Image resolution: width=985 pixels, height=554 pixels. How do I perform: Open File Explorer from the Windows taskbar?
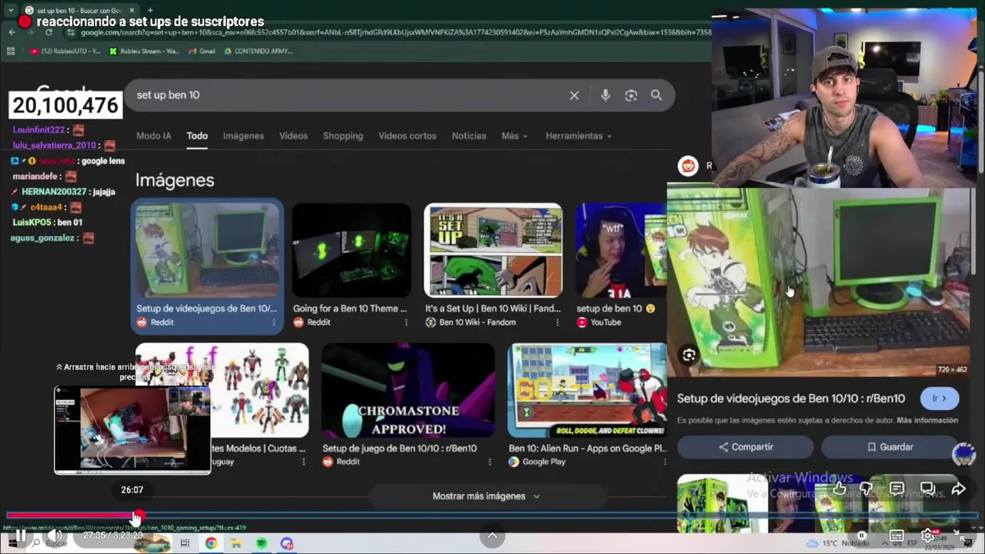(236, 543)
